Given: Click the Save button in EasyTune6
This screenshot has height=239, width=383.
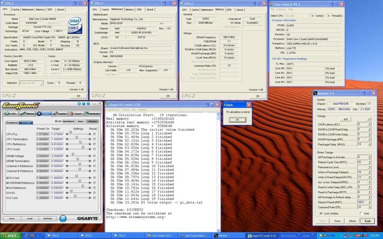Looking at the screenshot, I should [12, 218].
